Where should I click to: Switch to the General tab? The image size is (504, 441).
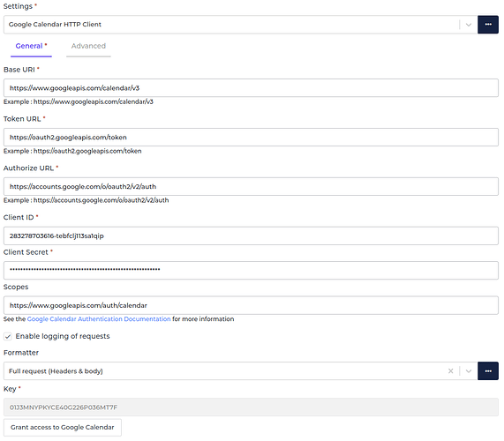[x=31, y=46]
